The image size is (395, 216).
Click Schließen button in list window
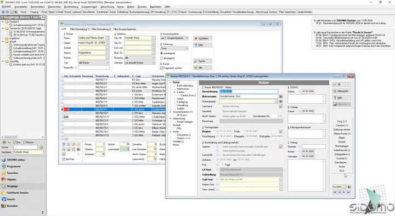tap(202, 38)
